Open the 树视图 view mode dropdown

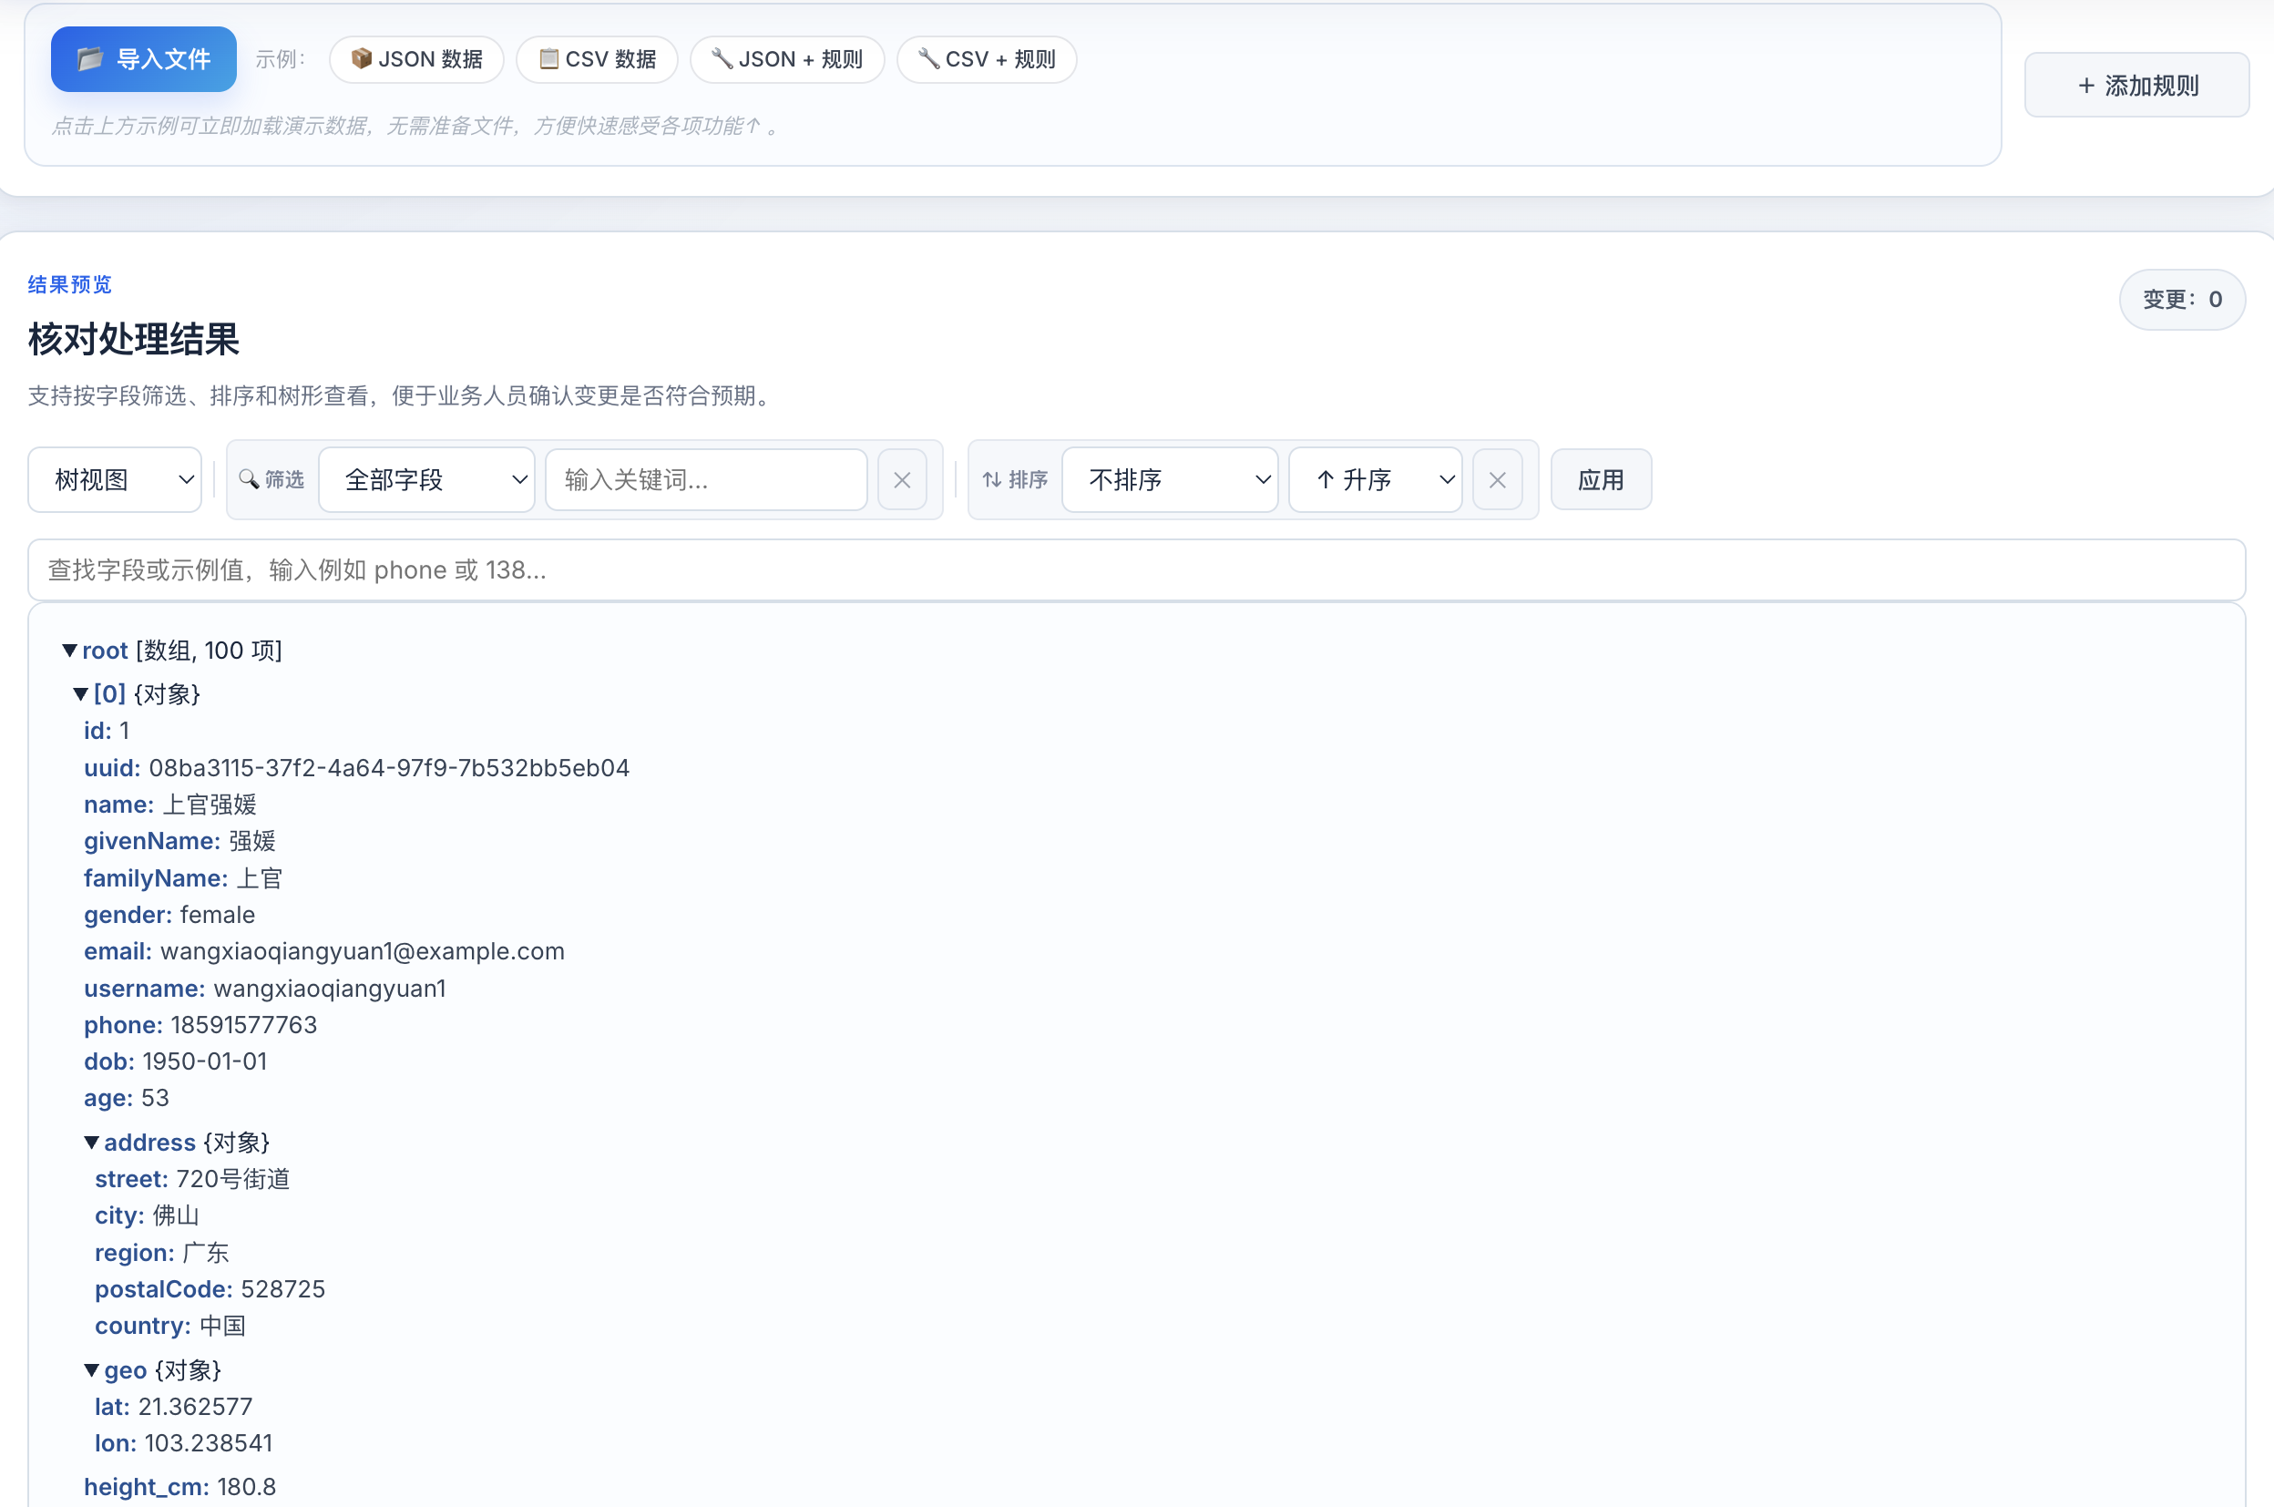click(113, 478)
